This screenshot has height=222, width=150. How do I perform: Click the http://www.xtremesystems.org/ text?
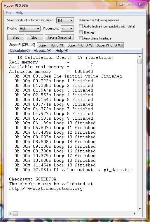click(x=47, y=189)
